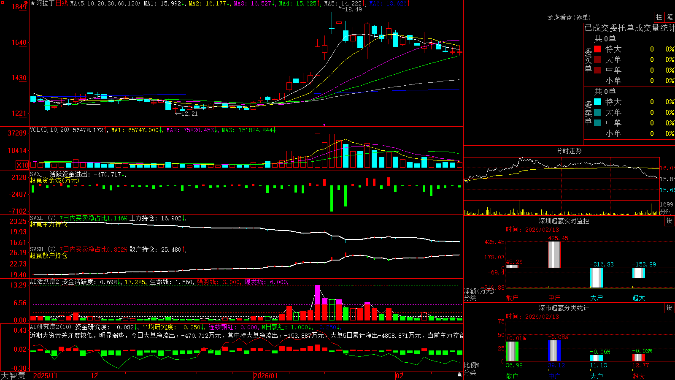Open the VOL(5,10,20) indicator label
This screenshot has width=675, height=380.
point(49,130)
